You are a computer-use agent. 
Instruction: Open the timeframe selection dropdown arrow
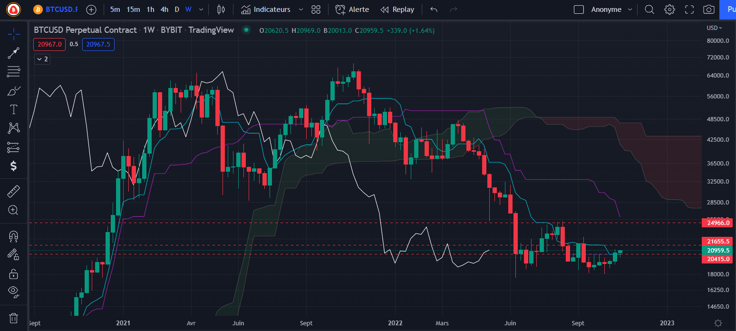200,9
